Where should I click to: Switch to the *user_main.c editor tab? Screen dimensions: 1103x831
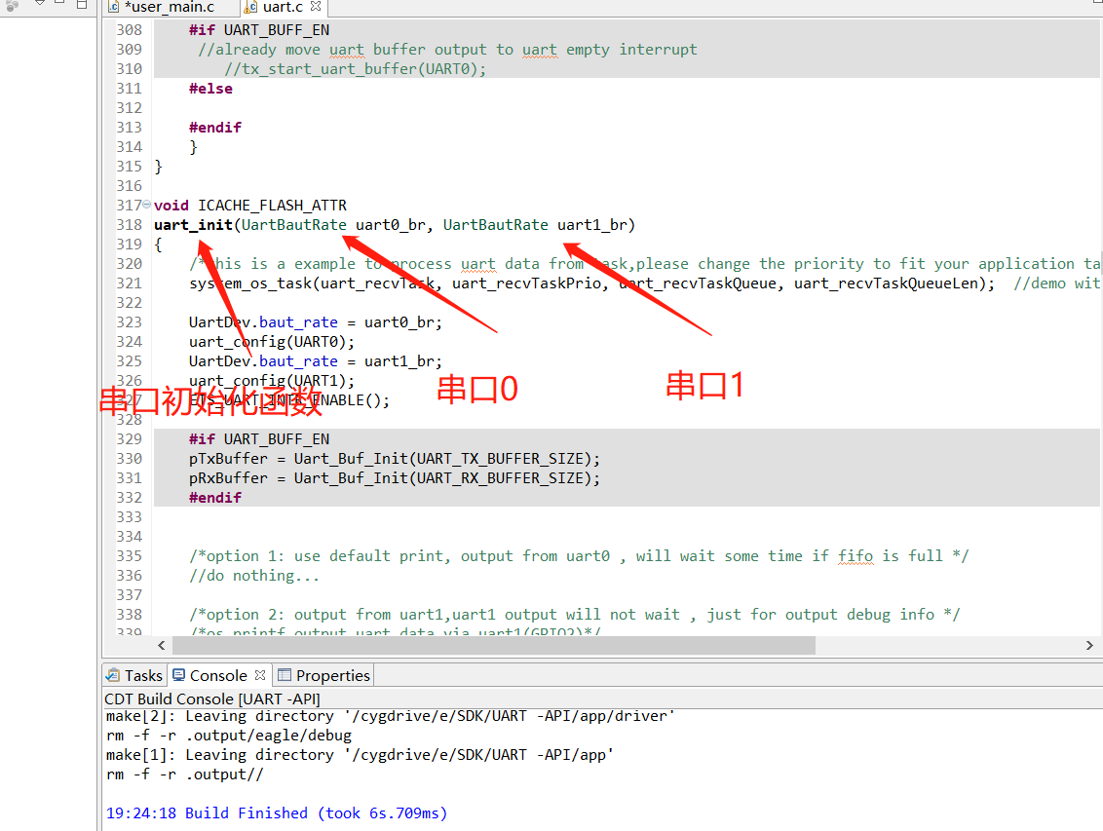[169, 7]
